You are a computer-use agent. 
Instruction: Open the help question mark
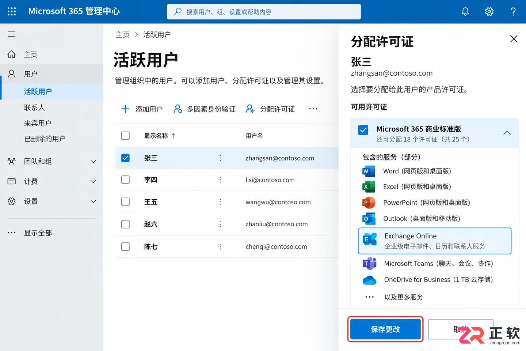click(513, 12)
